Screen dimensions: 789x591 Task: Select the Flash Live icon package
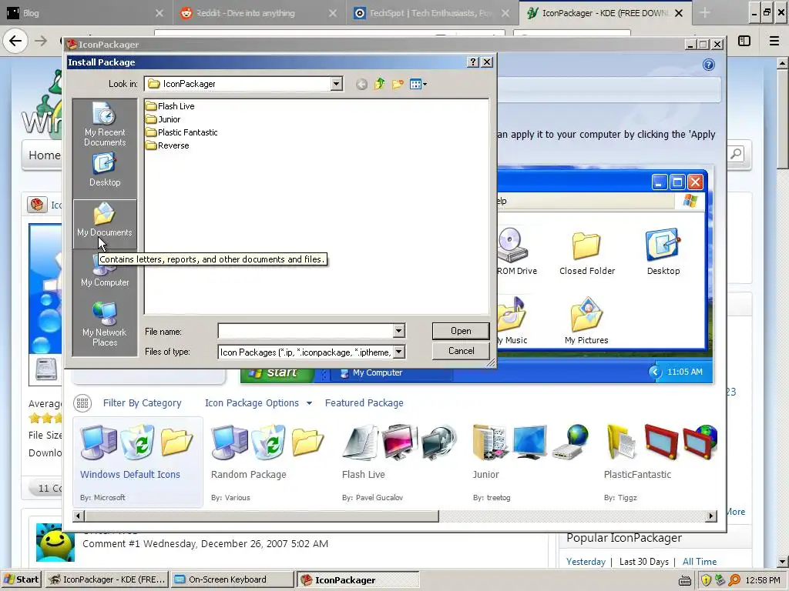(x=399, y=462)
